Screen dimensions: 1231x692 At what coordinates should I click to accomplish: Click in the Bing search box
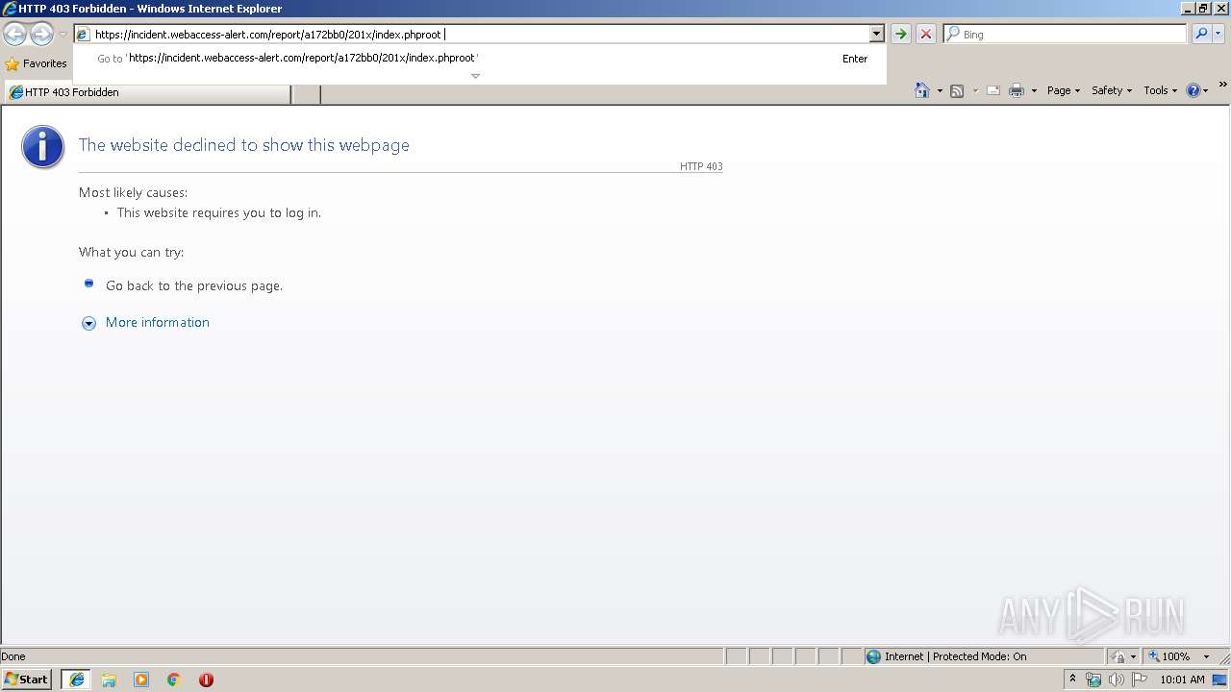(1066, 34)
